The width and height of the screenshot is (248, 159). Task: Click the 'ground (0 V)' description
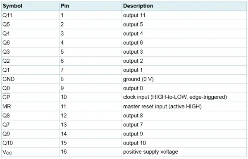point(138,79)
